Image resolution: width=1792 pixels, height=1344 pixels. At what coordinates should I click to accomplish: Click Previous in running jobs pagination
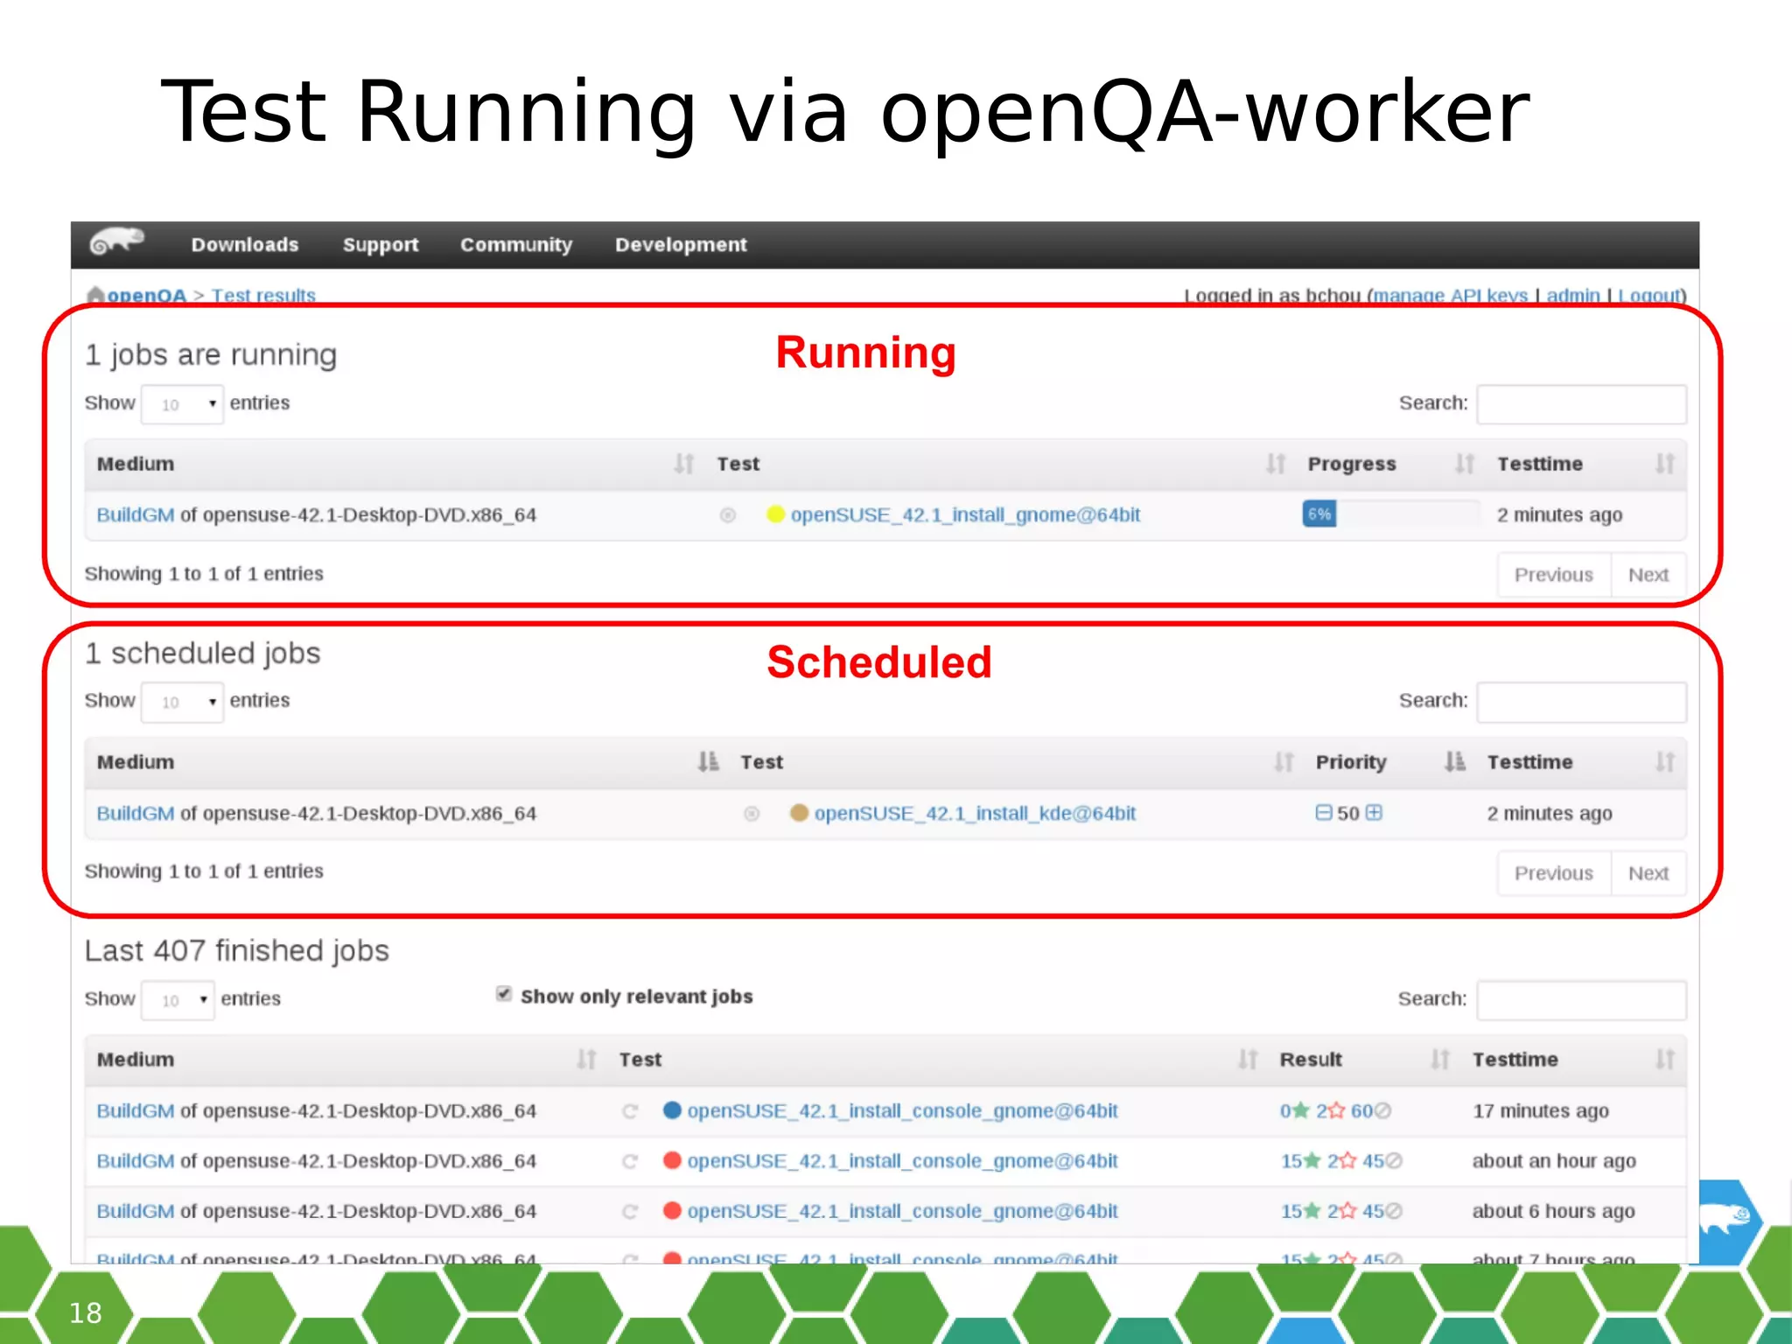[1554, 575]
